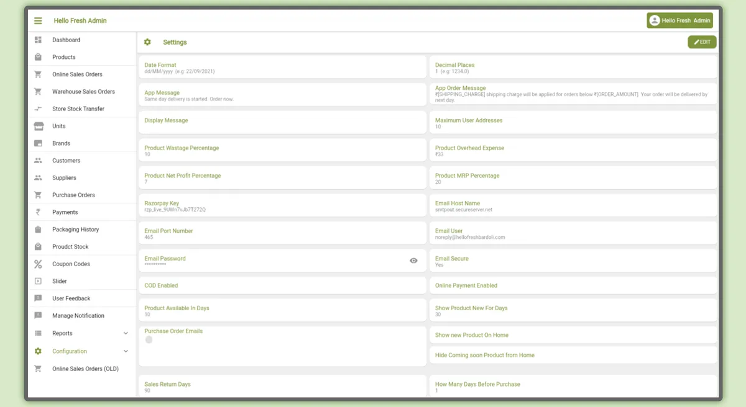Click the Coupon Codes percent icon

tap(38, 264)
